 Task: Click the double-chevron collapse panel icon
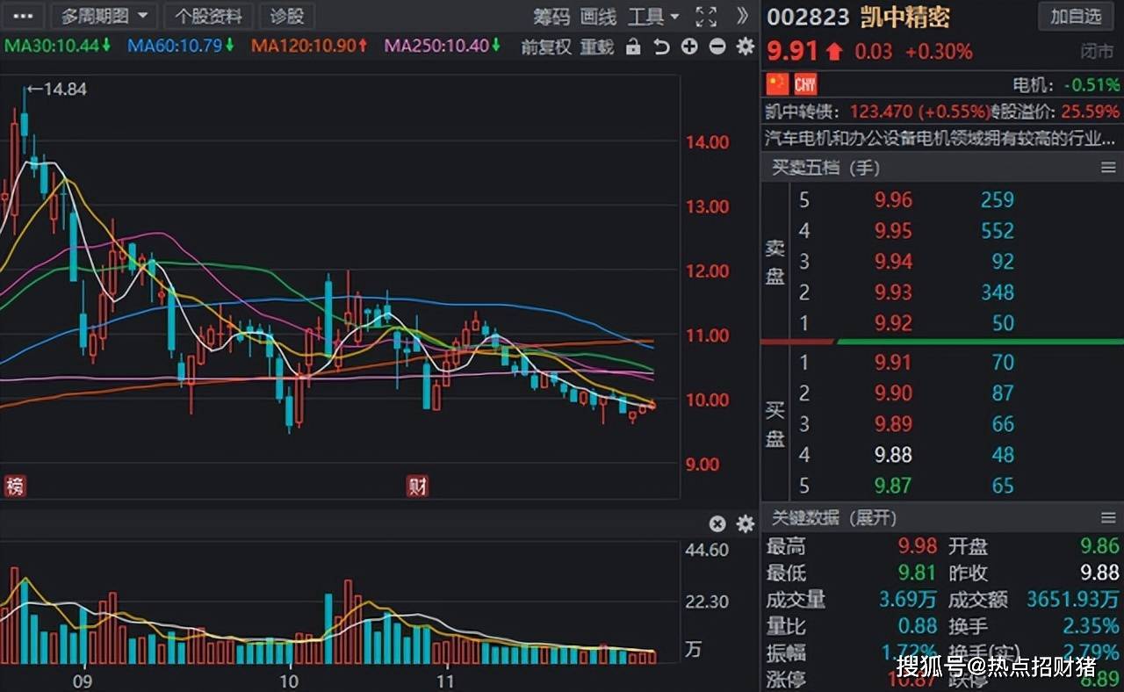pos(743,16)
